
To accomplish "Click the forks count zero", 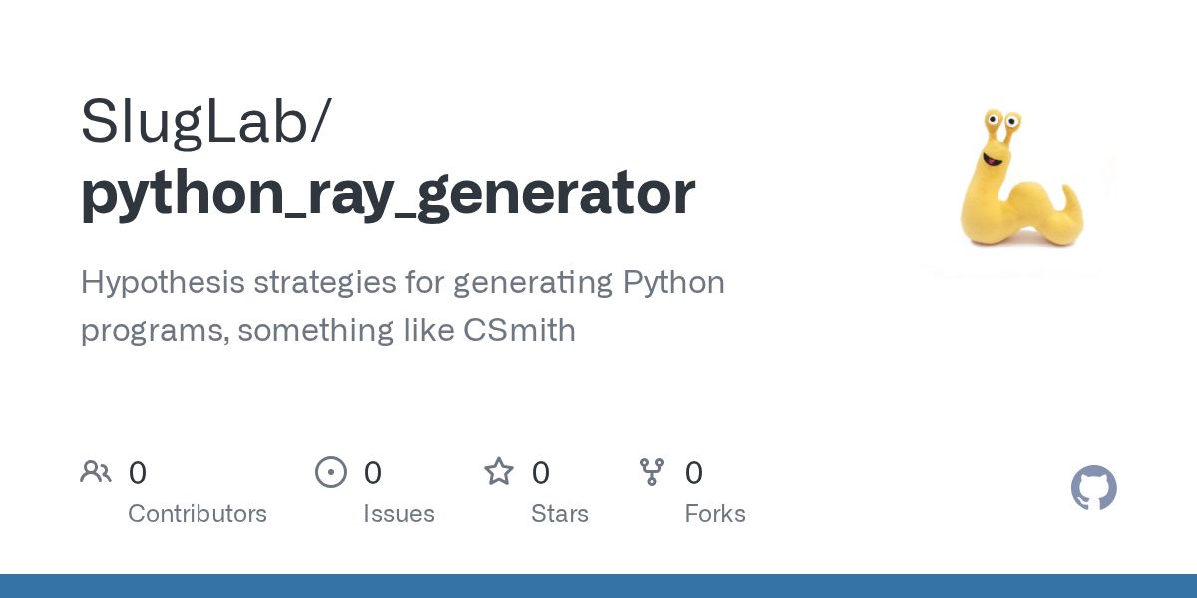I will (x=694, y=473).
